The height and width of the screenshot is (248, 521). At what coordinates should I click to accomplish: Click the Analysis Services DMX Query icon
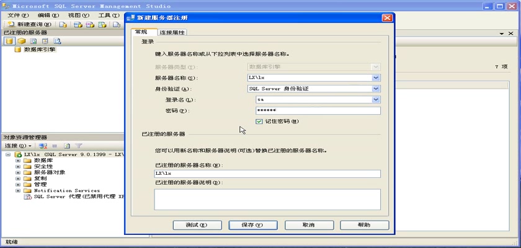point(90,24)
